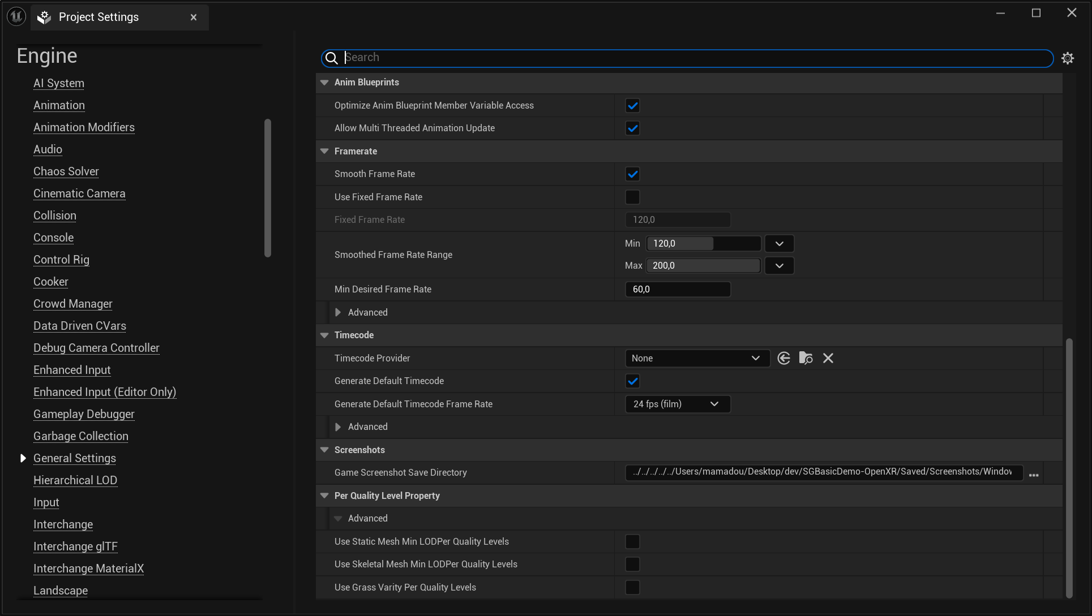Select General Settings in the Engine sidebar
The height and width of the screenshot is (616, 1092).
pos(74,458)
